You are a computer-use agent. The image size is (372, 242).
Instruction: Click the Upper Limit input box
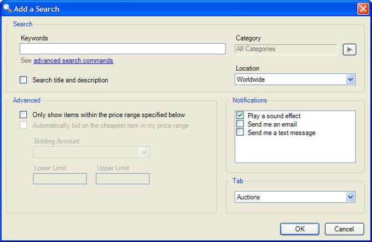123,178
